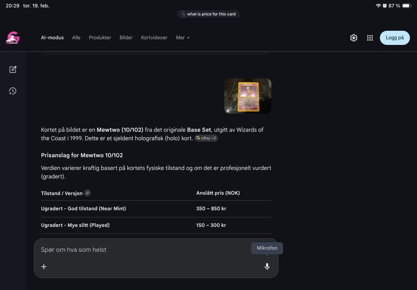The width and height of the screenshot is (417, 290).
Task: Tap the microphone icon for voice input
Action: 267,266
